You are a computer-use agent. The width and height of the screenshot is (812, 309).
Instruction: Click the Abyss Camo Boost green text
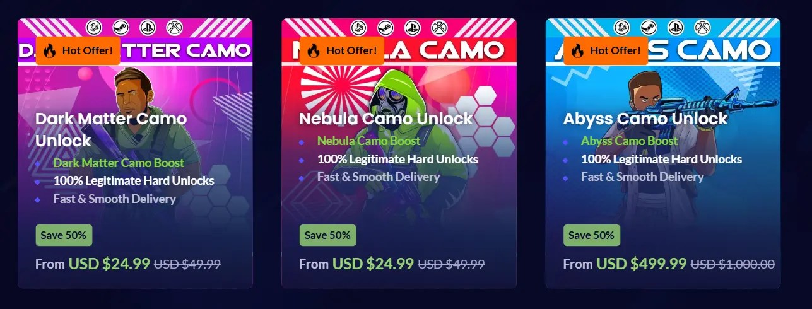coord(630,141)
